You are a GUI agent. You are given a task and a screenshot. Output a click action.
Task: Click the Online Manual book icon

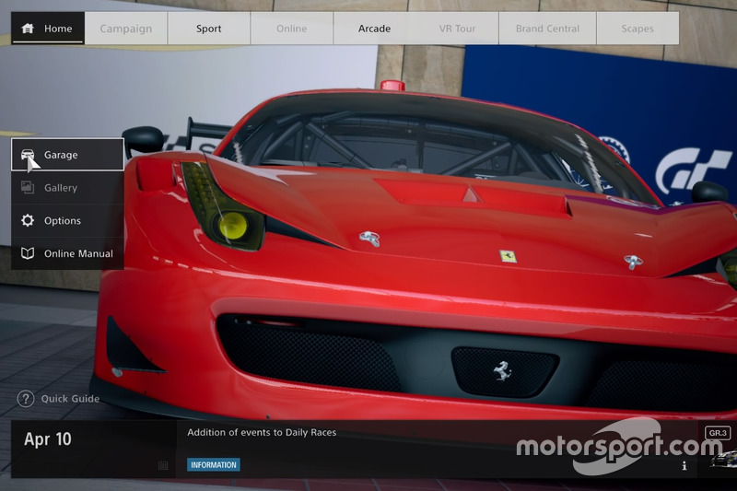(x=28, y=253)
